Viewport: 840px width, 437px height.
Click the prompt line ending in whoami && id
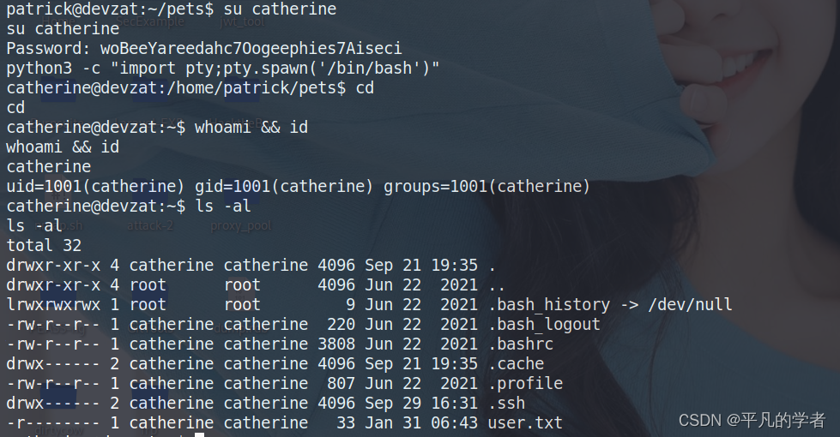tap(157, 128)
